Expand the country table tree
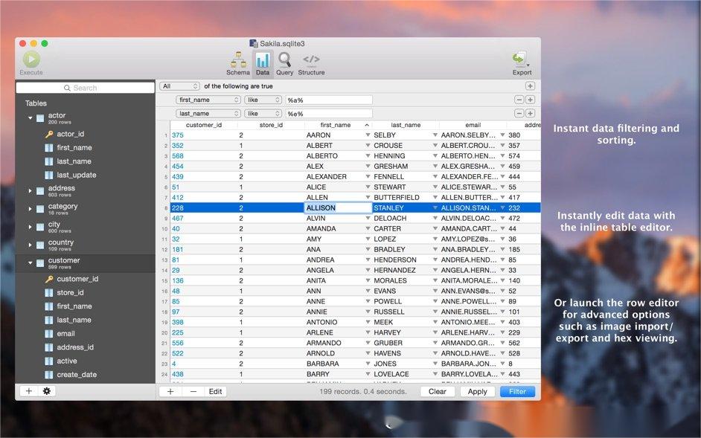701x438 pixels. click(30, 245)
